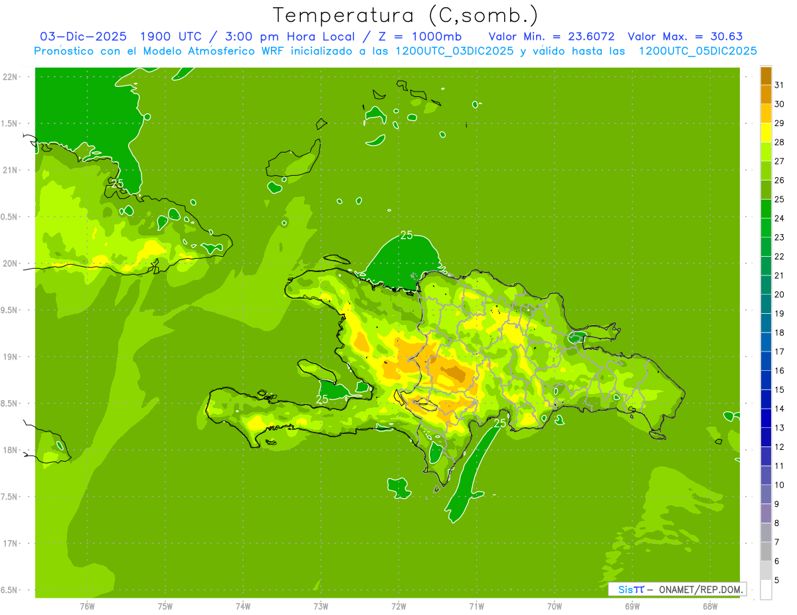Click the legend value 13
This screenshot has width=797, height=615.
(780, 428)
